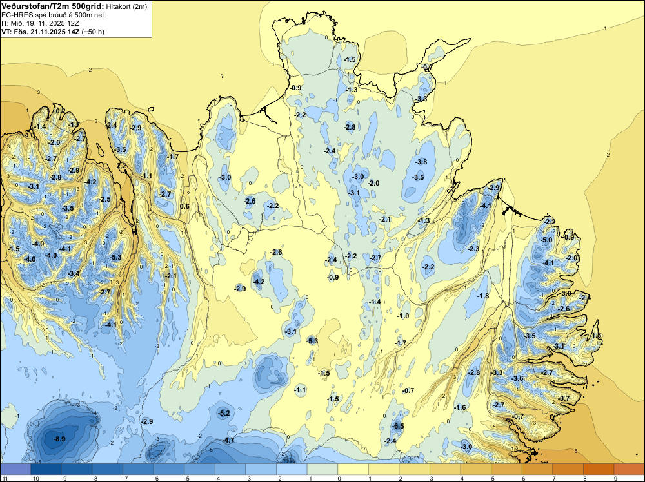Select the legend color between -7 and -6
Image resolution: width=645 pixels, height=482 pixels.
click(x=138, y=469)
